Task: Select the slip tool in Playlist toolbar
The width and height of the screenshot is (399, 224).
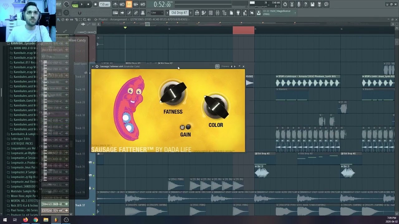Action: (x=72, y=20)
